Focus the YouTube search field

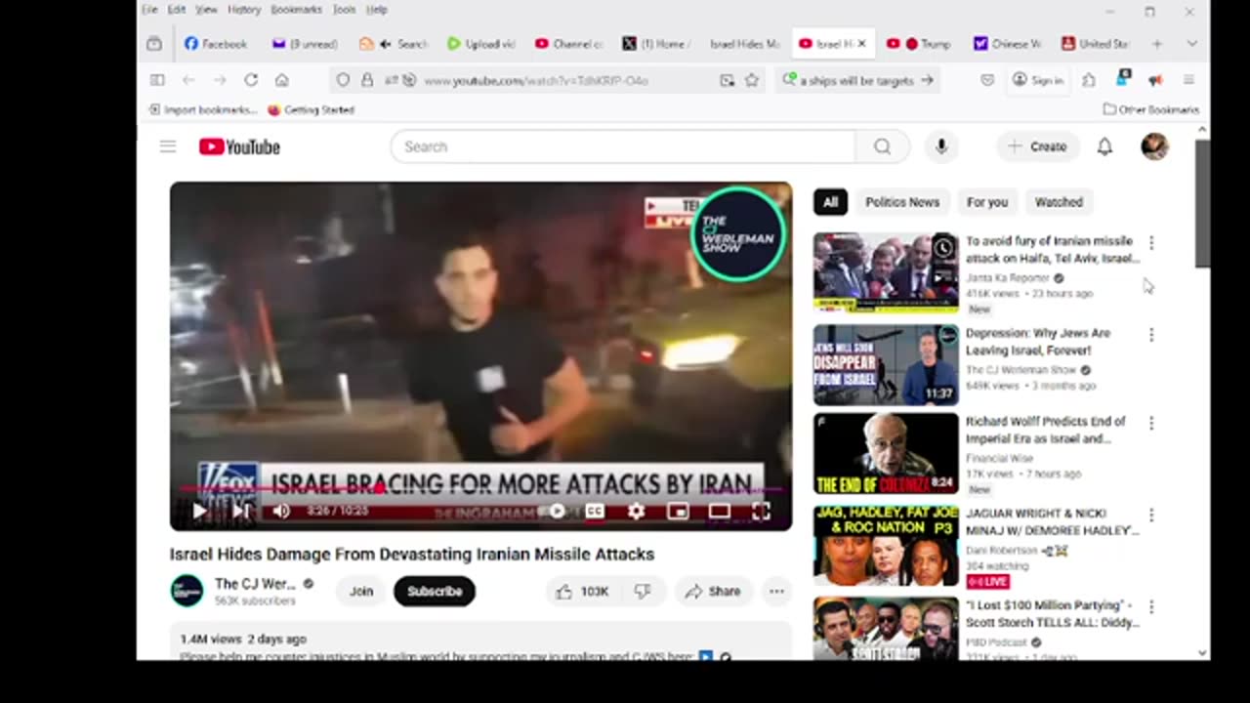[623, 146]
